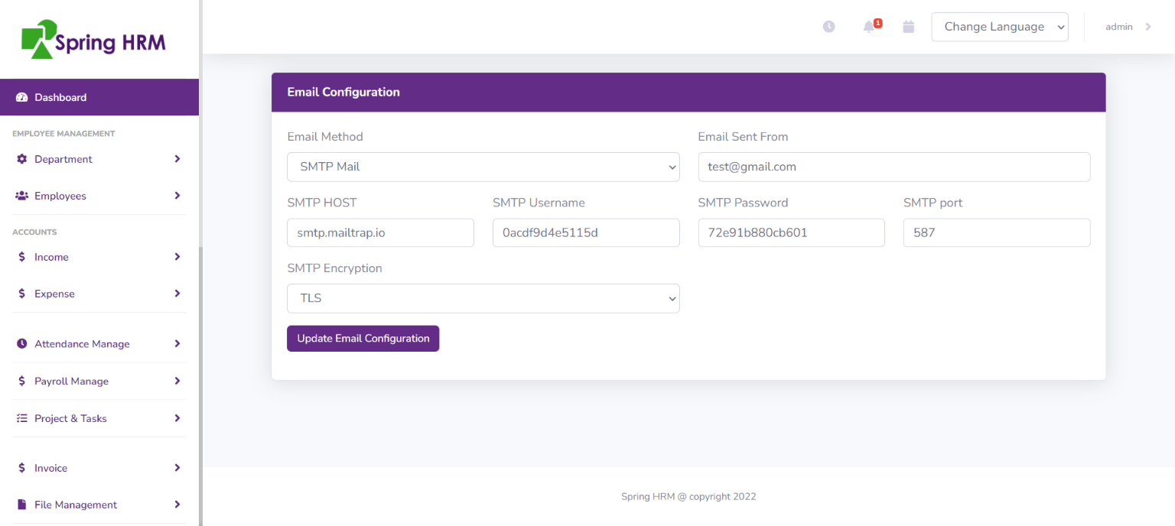Open the Change Language selector
The width and height of the screenshot is (1175, 526).
(x=999, y=27)
